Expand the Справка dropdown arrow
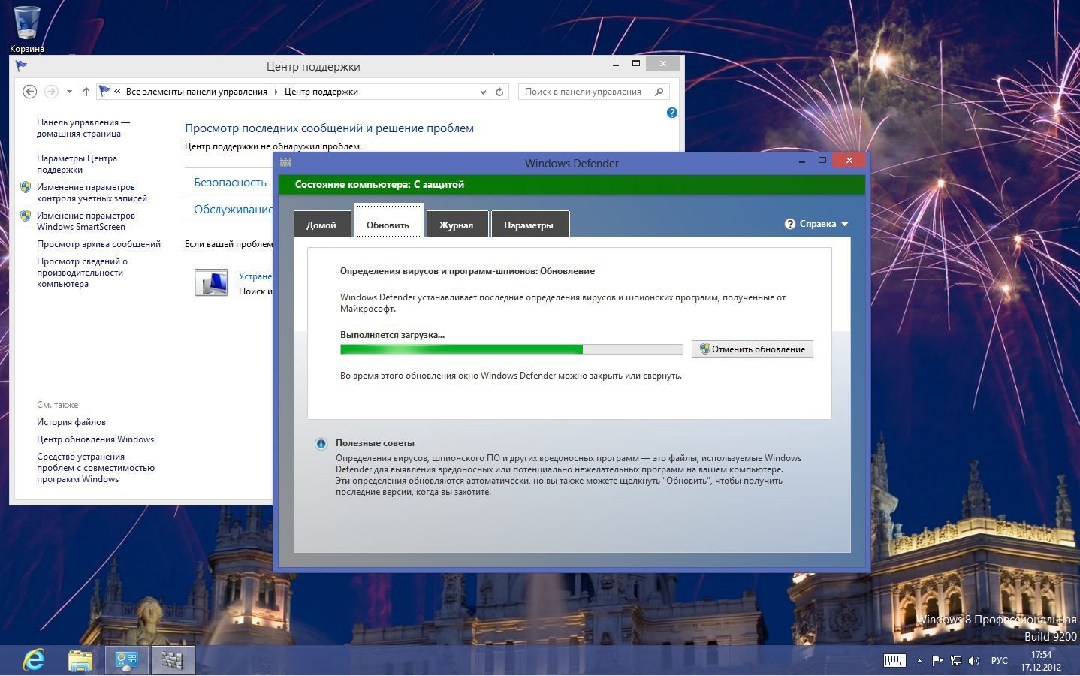 pos(844,224)
